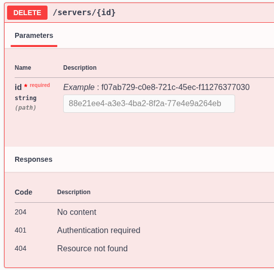
Task: Select the Example UUID value text
Action: tap(175, 87)
